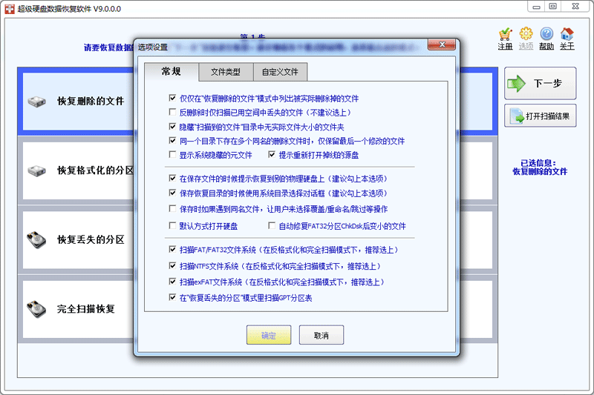The image size is (594, 395).
Task: Open 帮助 help question mark icon
Action: click(546, 34)
